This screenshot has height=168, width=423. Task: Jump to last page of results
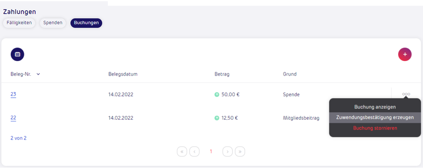pyautogui.click(x=240, y=151)
